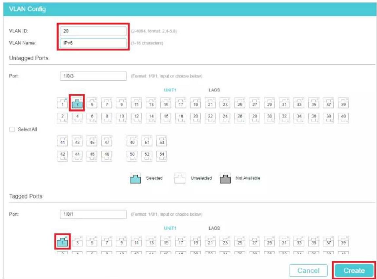Click the Untagged Ports port field 1/0/3

coord(93,76)
